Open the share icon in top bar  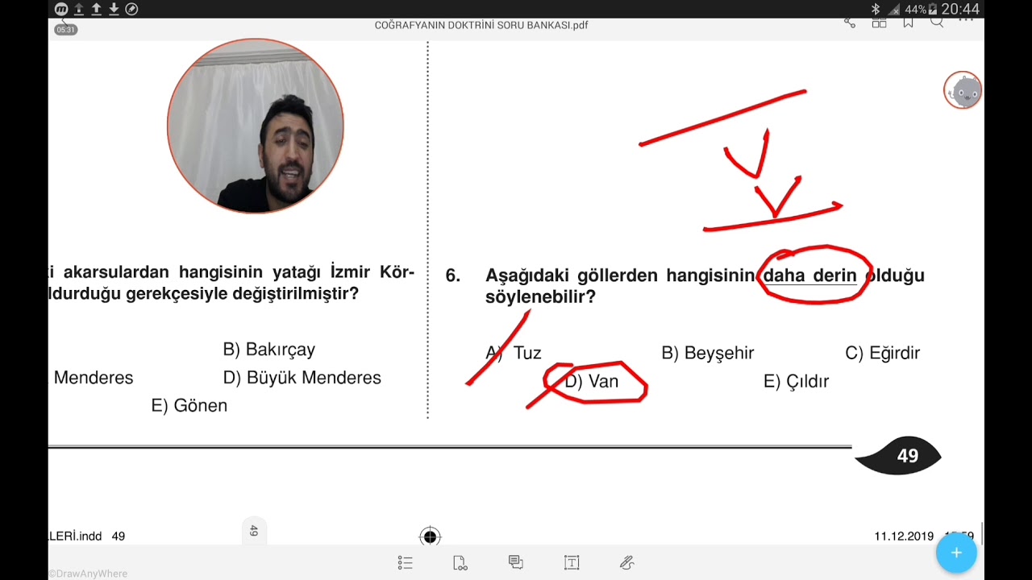pyautogui.click(x=850, y=23)
